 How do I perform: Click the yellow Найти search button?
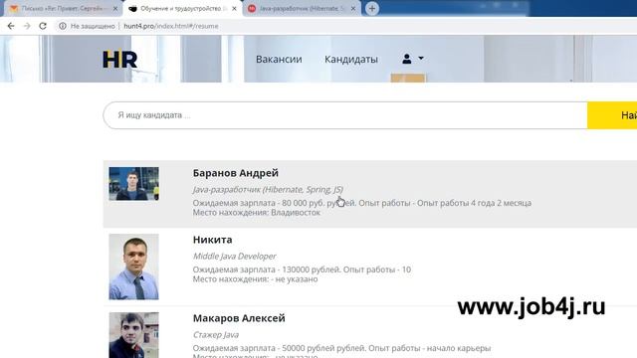tap(612, 115)
